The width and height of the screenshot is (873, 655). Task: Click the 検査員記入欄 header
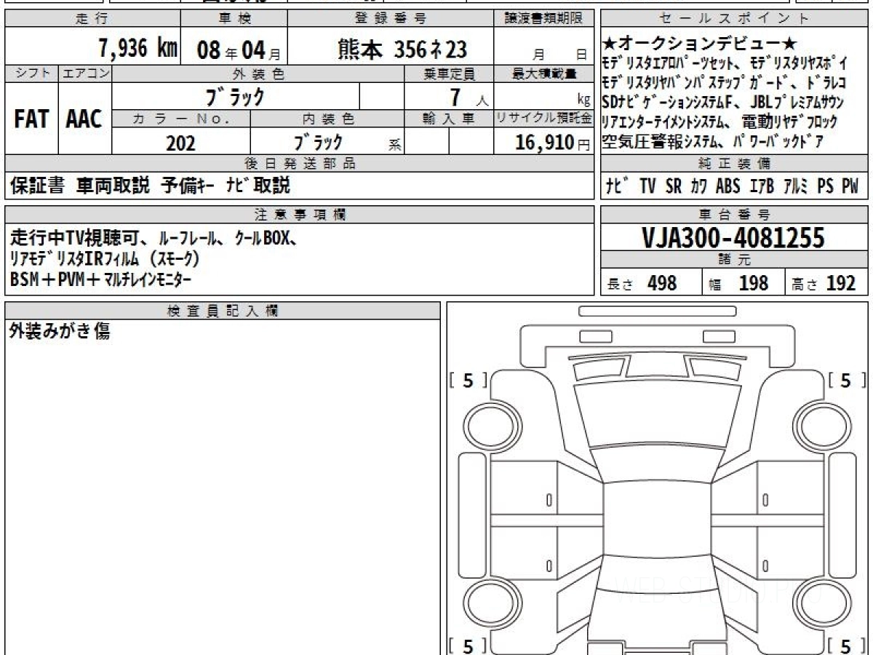223,311
